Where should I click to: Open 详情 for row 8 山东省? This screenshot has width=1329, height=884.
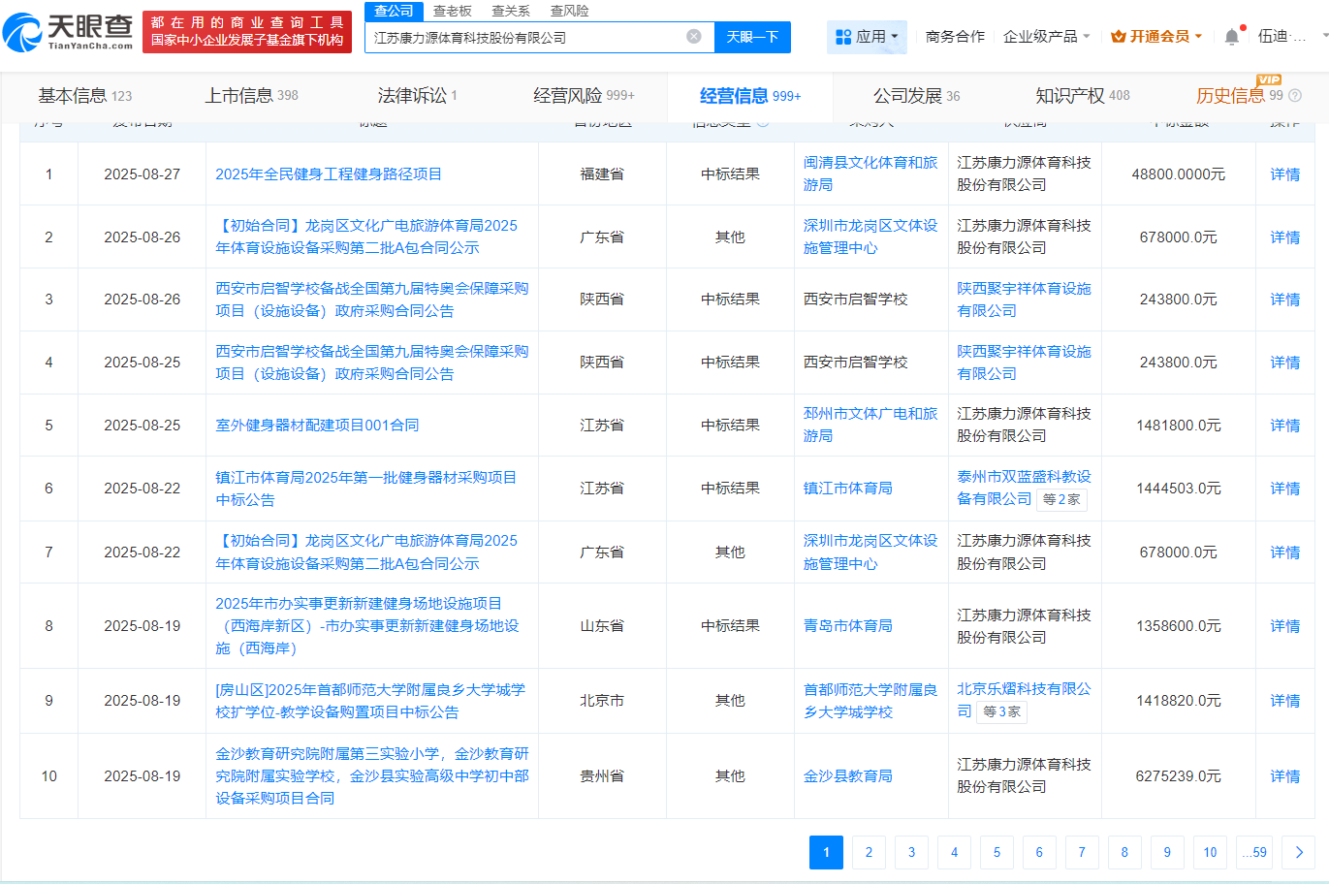click(1285, 626)
